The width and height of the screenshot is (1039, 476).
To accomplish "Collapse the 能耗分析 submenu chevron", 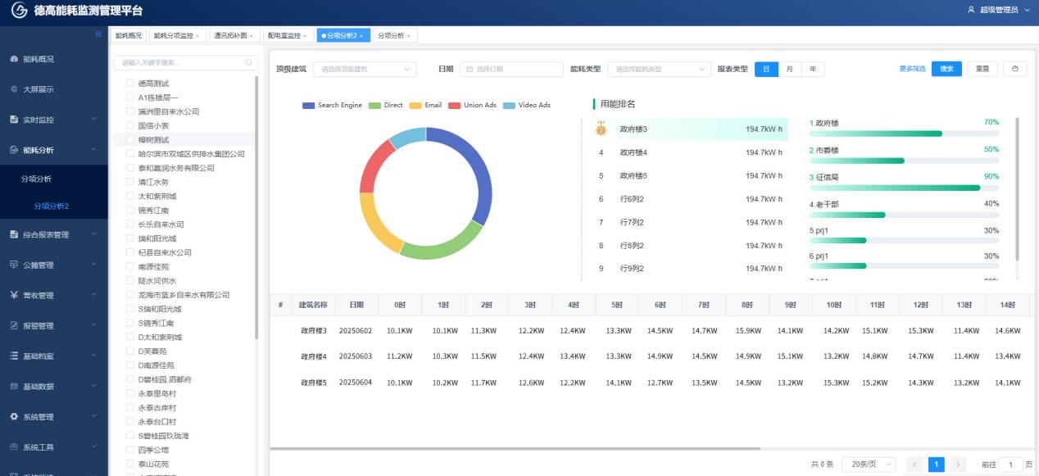I will 93,150.
